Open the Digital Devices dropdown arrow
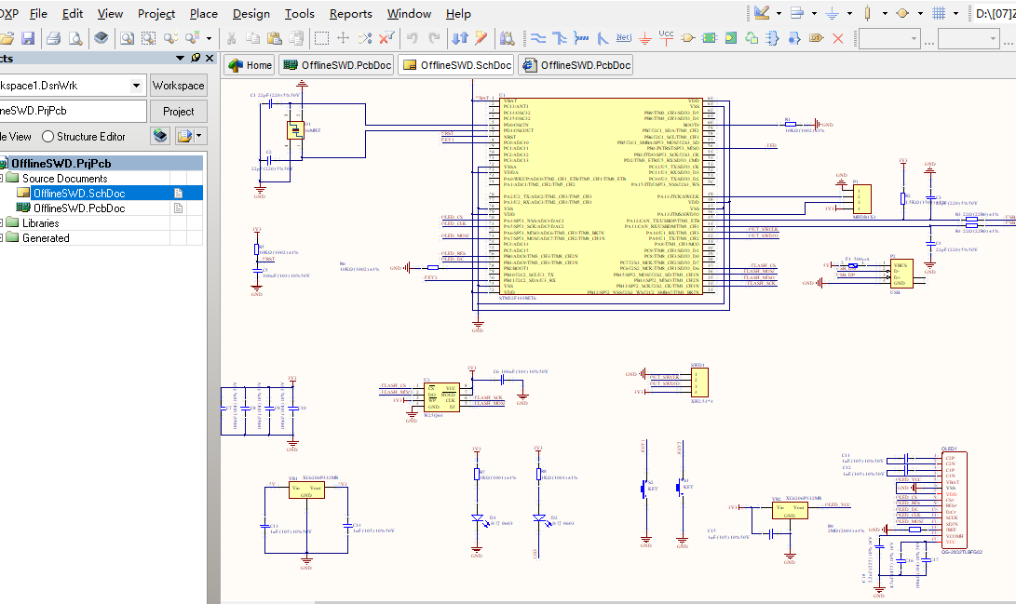 point(885,13)
